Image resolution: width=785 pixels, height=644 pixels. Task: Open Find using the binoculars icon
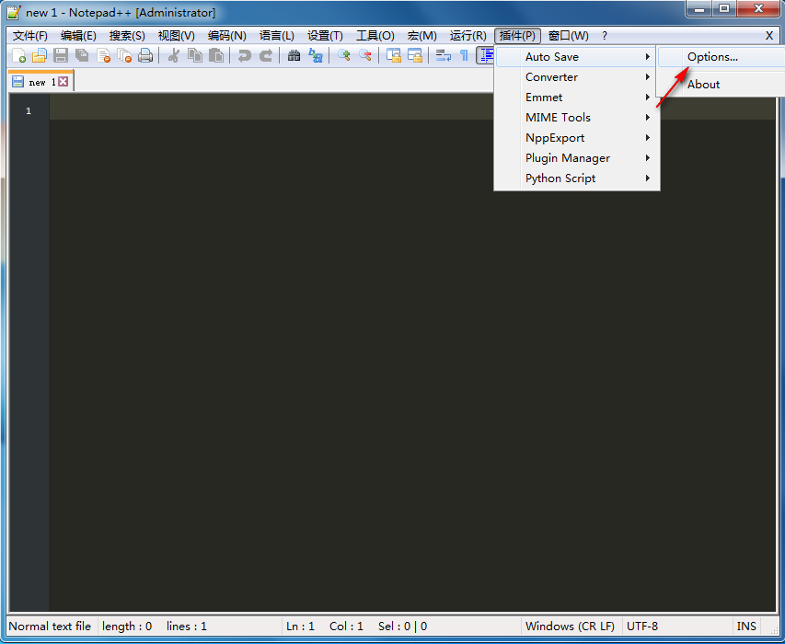pyautogui.click(x=294, y=55)
